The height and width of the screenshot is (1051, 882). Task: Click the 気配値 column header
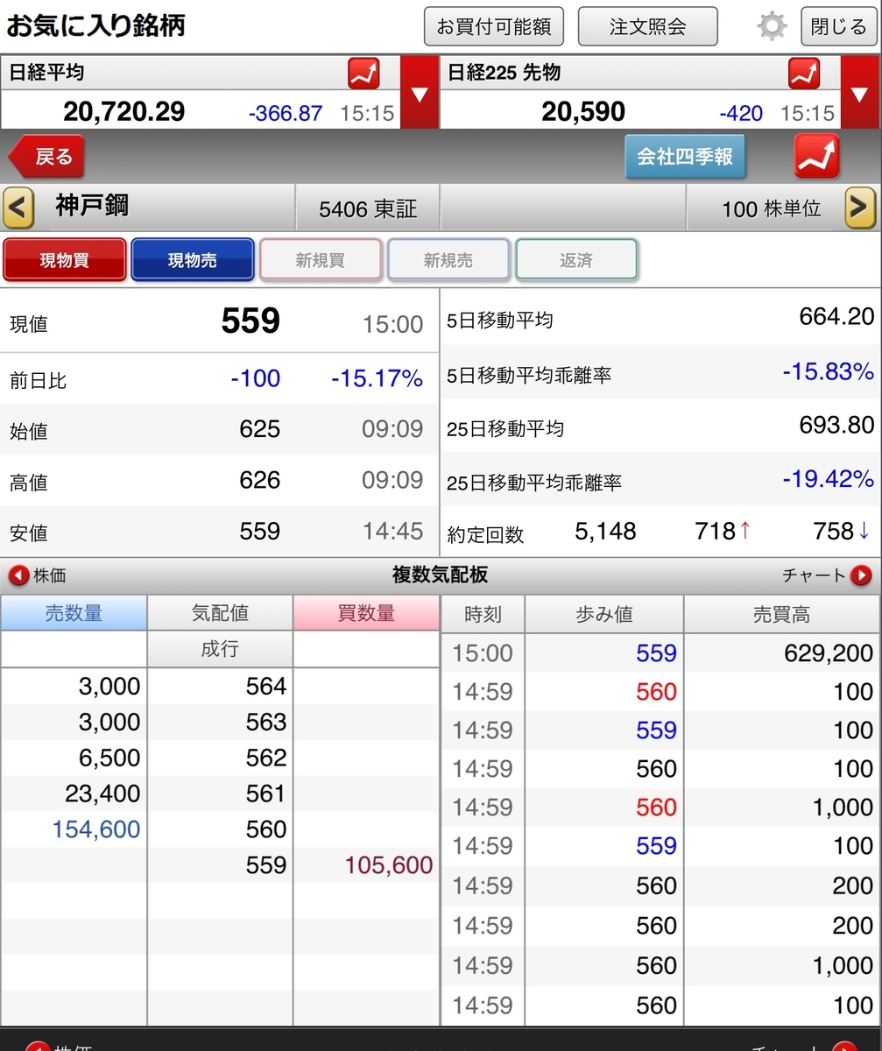tap(220, 613)
